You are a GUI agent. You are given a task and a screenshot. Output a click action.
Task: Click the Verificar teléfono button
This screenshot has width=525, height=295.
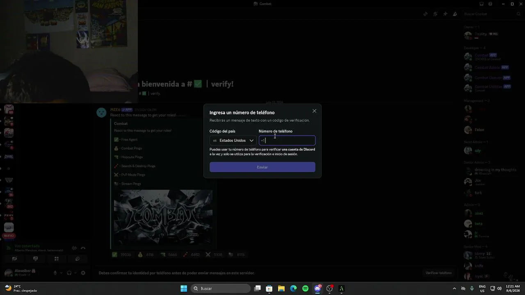[x=438, y=273]
